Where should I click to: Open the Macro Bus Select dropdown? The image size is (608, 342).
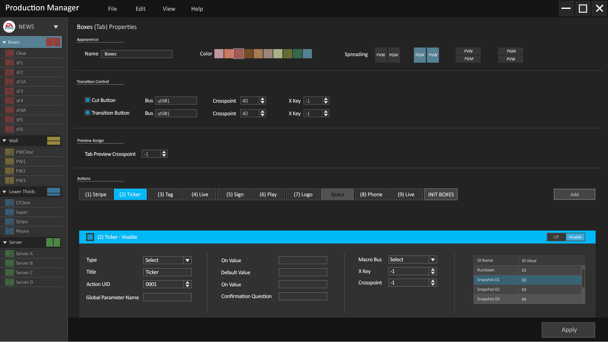[433, 260]
